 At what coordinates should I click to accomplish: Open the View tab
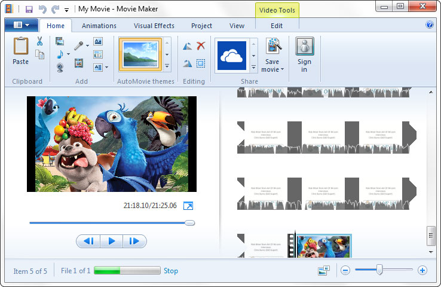[x=237, y=26]
